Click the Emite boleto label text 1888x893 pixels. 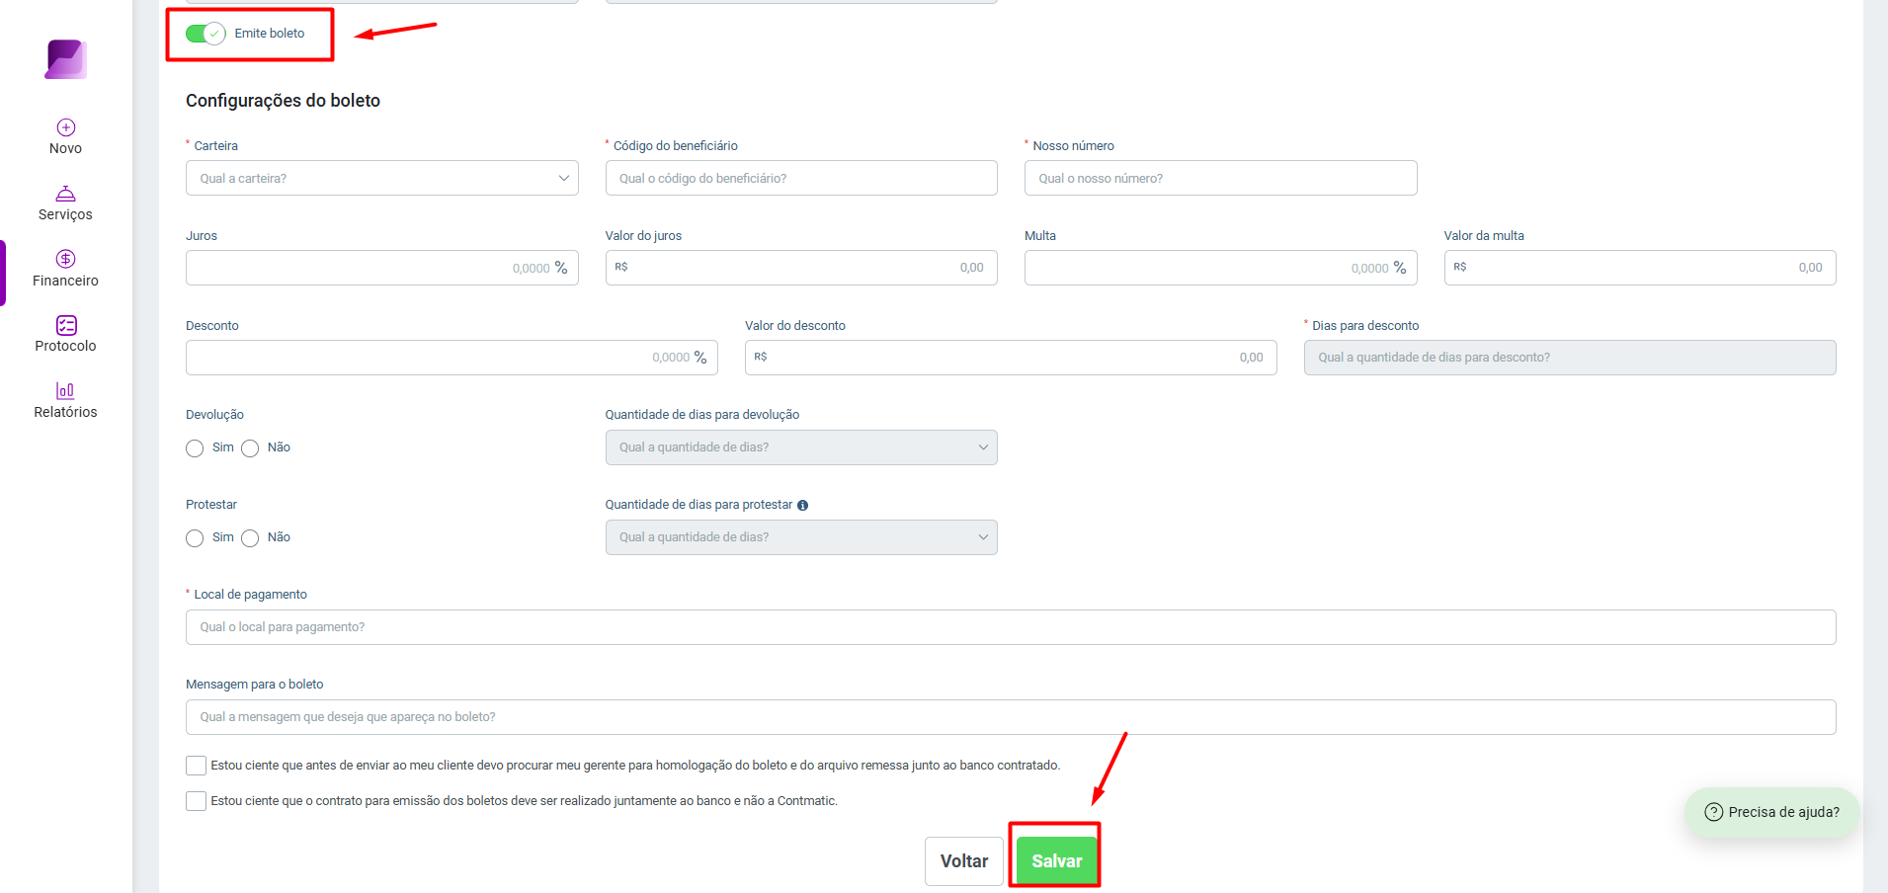[270, 34]
